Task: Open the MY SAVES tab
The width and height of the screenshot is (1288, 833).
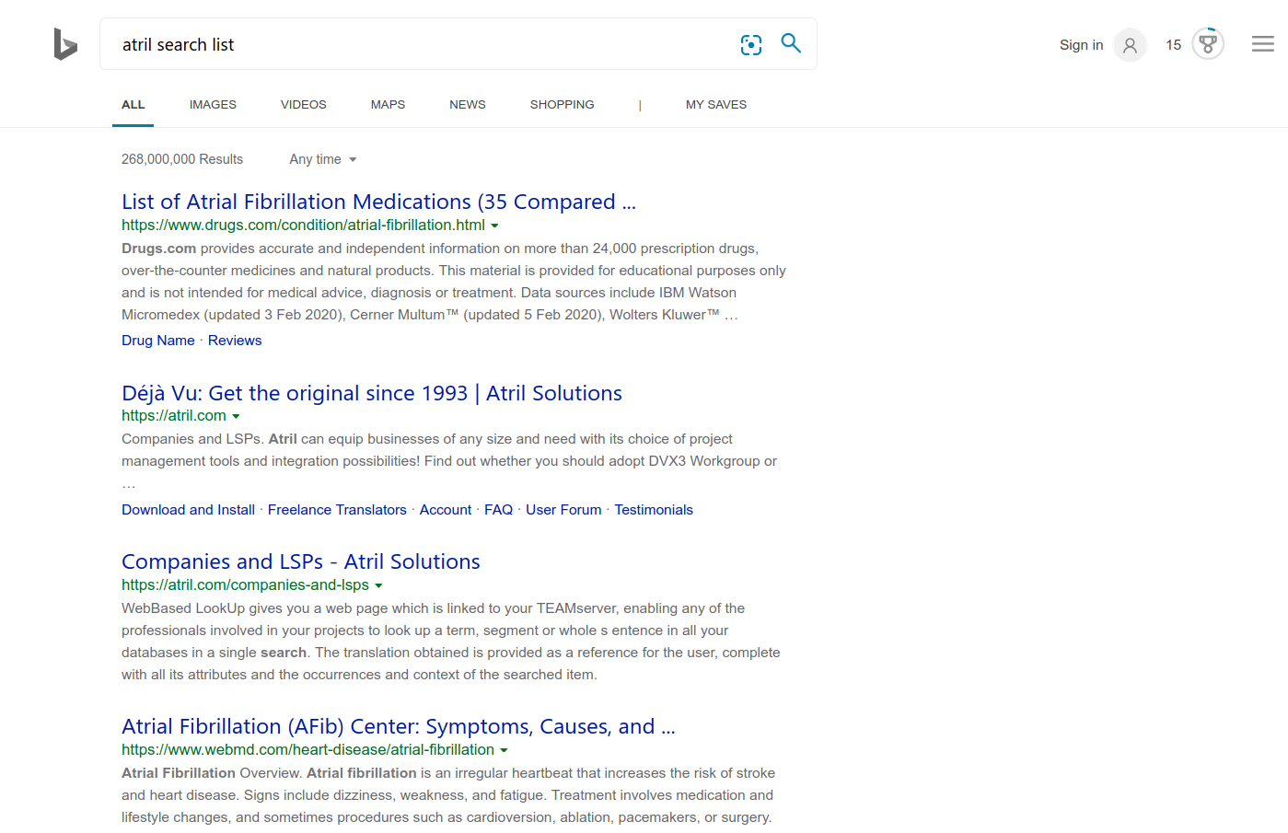Action: pos(716,105)
